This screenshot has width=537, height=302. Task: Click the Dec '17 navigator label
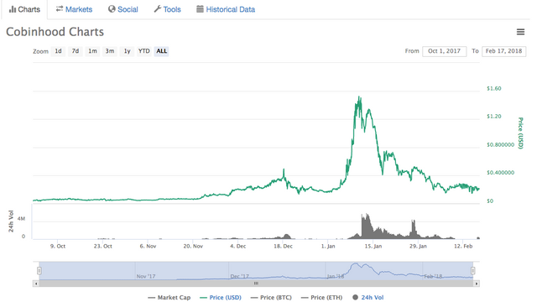240,276
